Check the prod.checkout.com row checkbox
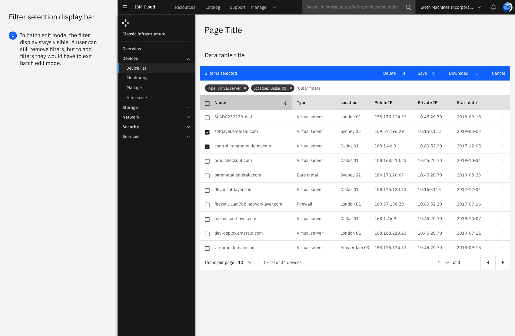515x336 pixels. pyautogui.click(x=207, y=161)
